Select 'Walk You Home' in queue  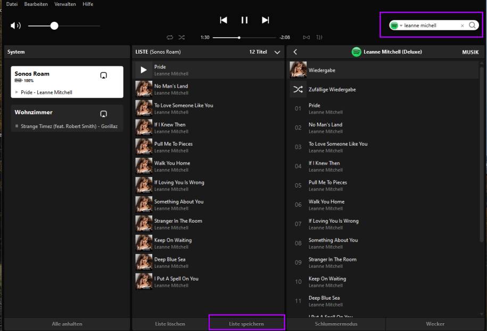click(209, 166)
